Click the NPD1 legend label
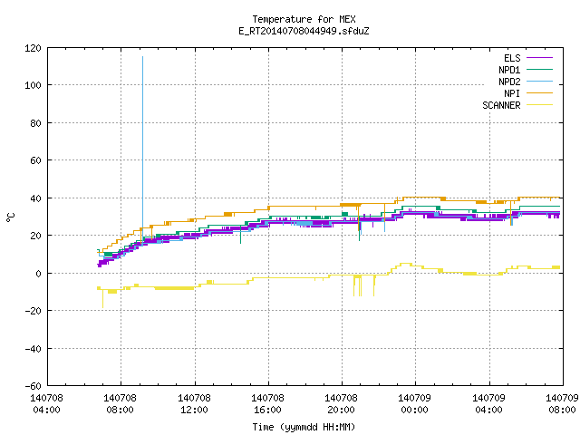The height and width of the screenshot is (435, 580). 509,70
